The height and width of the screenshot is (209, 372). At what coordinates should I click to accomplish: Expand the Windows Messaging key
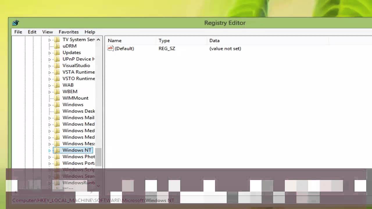coord(49,144)
